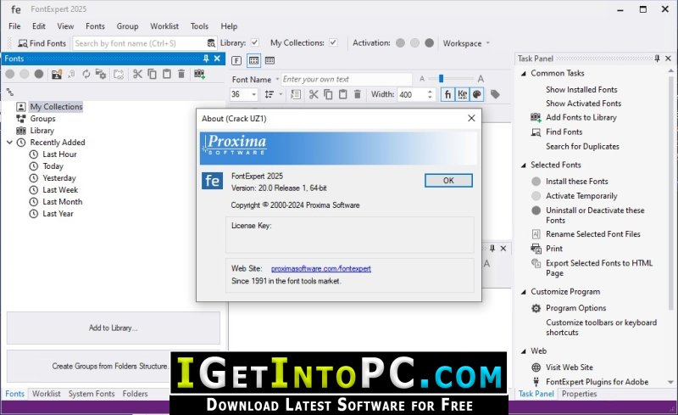Click the tag icon in preview toolbar
678x415 pixels.
(x=496, y=94)
